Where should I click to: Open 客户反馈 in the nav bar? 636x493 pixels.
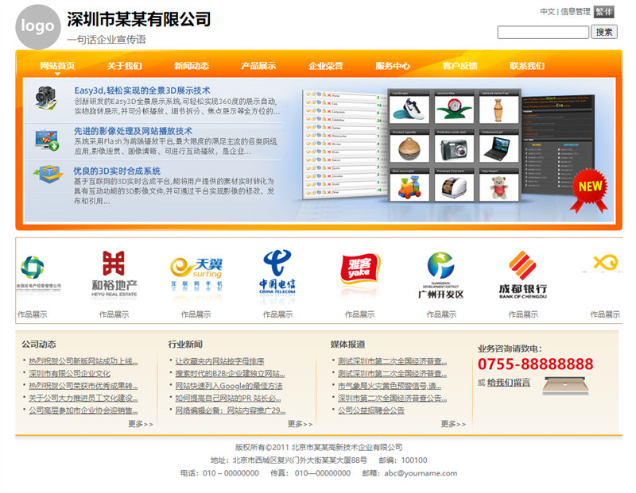tap(460, 66)
